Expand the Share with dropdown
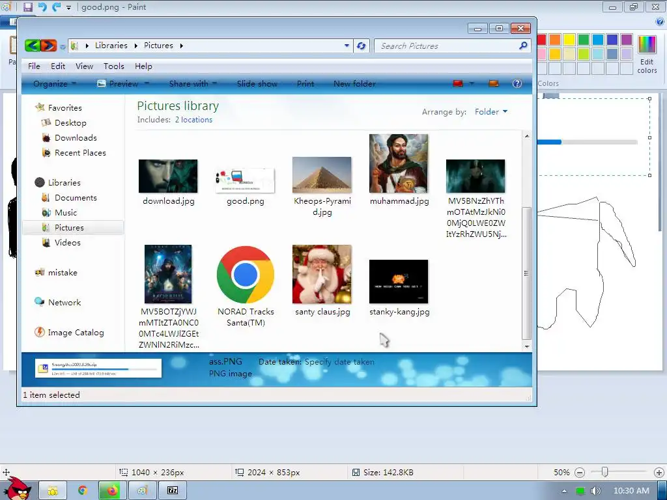The width and height of the screenshot is (667, 500). click(193, 84)
